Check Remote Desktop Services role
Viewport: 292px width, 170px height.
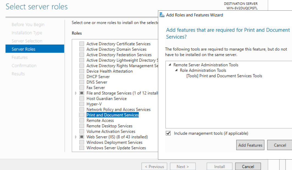point(82,126)
